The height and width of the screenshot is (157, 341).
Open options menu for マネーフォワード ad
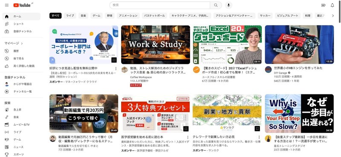tap(116, 69)
